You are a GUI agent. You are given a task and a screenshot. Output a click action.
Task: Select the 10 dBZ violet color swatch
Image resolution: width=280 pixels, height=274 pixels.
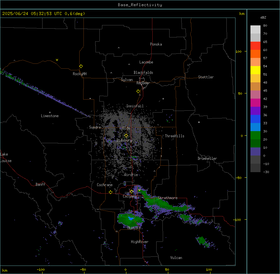pos(255,152)
